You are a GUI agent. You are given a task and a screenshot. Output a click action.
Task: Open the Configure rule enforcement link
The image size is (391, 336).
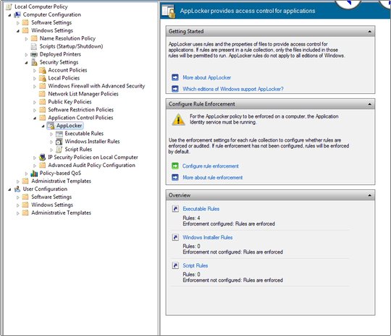(211, 166)
